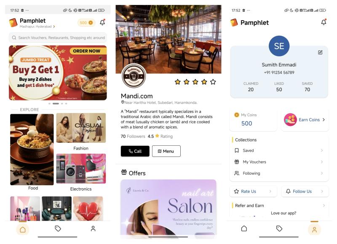
Task: Open profile tab on home screen
Action: point(93,228)
